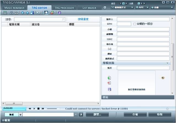The image size is (176, 123).
Task: Click the 搜尋重複 link
Action: pos(83,19)
